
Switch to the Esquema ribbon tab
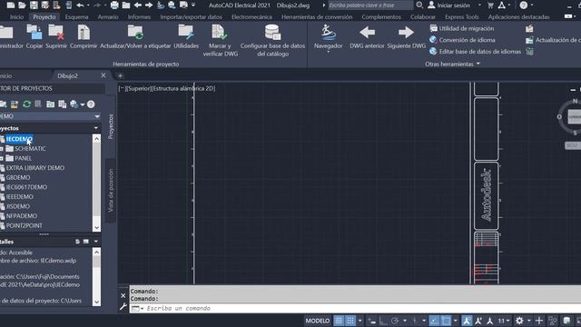[x=76, y=17]
